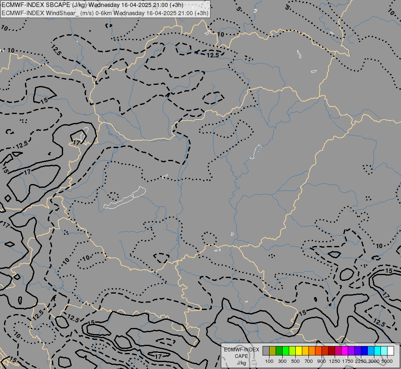
Task: Pick the cyan swatch above 3000
Action: click(x=378, y=351)
